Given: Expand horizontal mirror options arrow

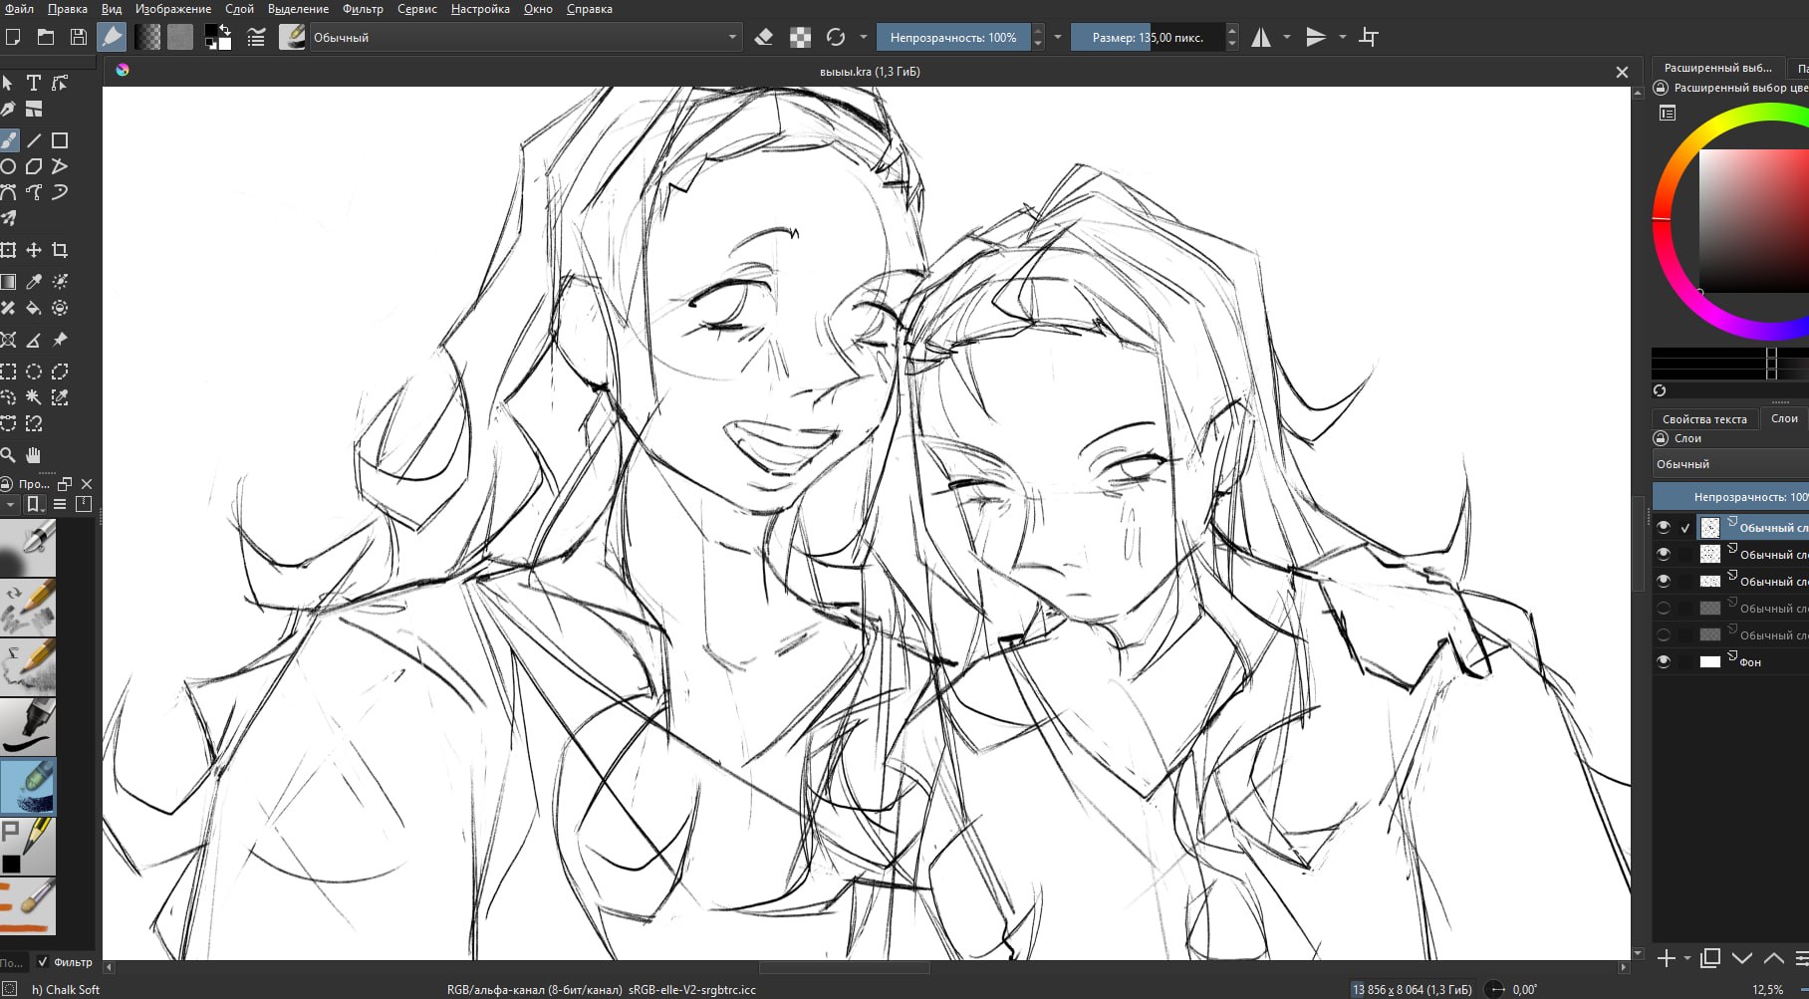Looking at the screenshot, I should pyautogui.click(x=1287, y=37).
